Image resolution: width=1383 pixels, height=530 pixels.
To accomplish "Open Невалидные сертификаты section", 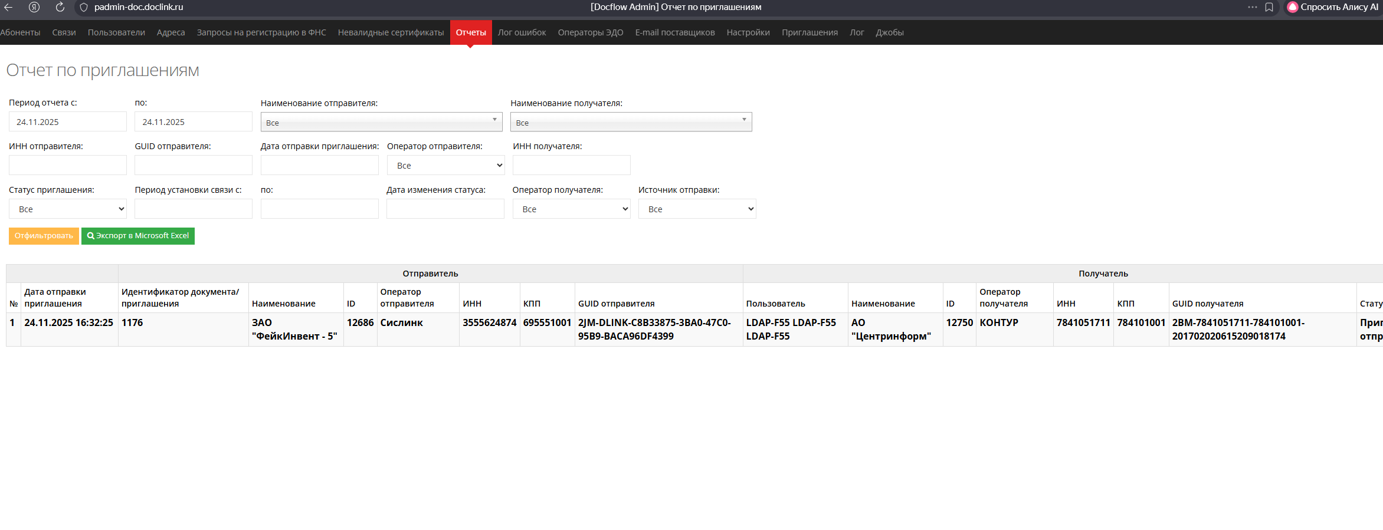I will (x=391, y=32).
